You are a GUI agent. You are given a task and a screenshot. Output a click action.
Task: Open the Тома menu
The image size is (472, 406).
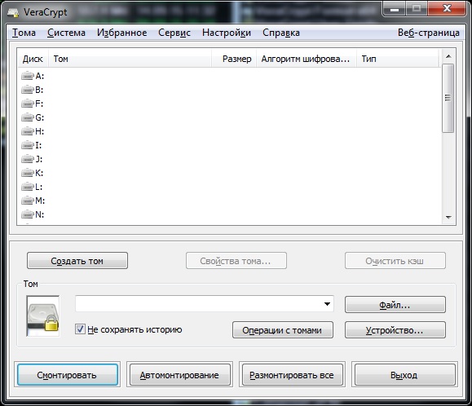pos(24,33)
